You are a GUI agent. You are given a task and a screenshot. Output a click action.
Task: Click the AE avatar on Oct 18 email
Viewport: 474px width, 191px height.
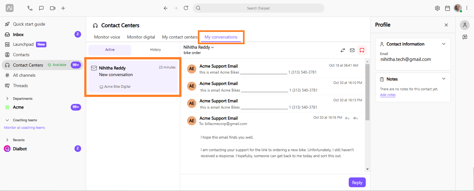[x=192, y=69]
